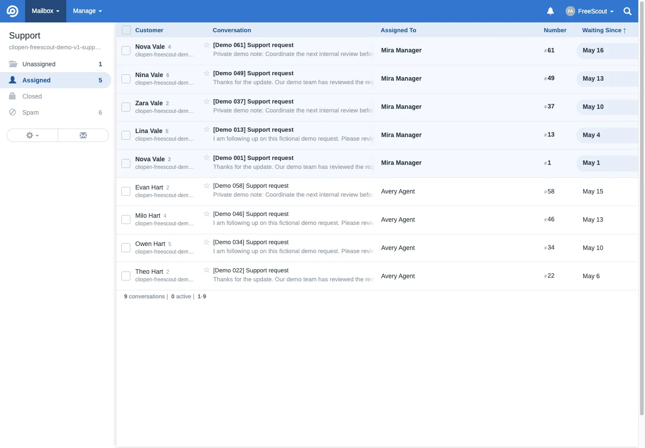The width and height of the screenshot is (645, 448).
Task: Click customer name Zara Vale
Action: point(149,103)
